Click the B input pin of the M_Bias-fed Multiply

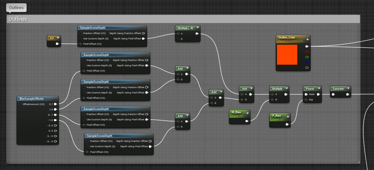point(272,99)
